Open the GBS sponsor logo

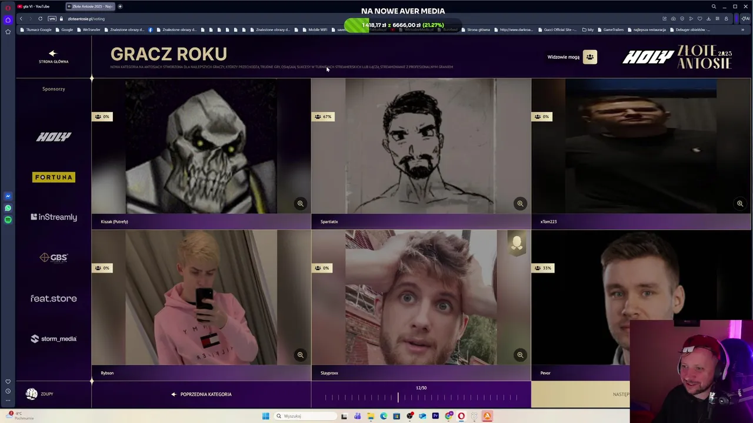[54, 257]
